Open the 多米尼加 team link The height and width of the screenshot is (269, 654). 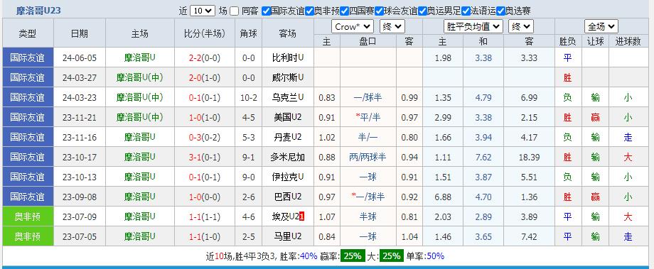pyautogui.click(x=287, y=157)
